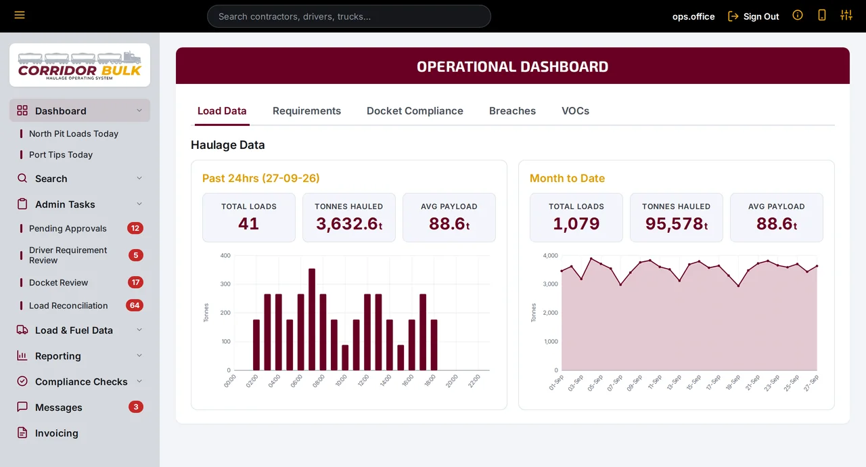Viewport: 866px width, 467px height.
Task: Click the ops.office username
Action: click(x=693, y=16)
